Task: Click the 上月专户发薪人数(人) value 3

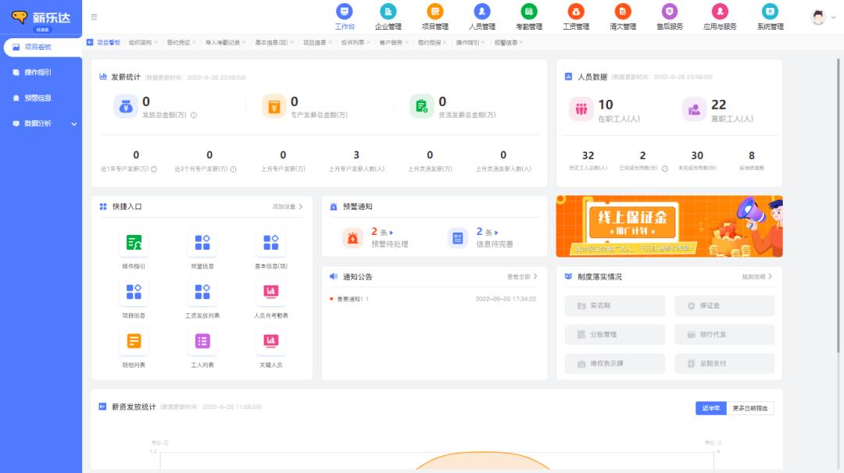Action: point(356,155)
